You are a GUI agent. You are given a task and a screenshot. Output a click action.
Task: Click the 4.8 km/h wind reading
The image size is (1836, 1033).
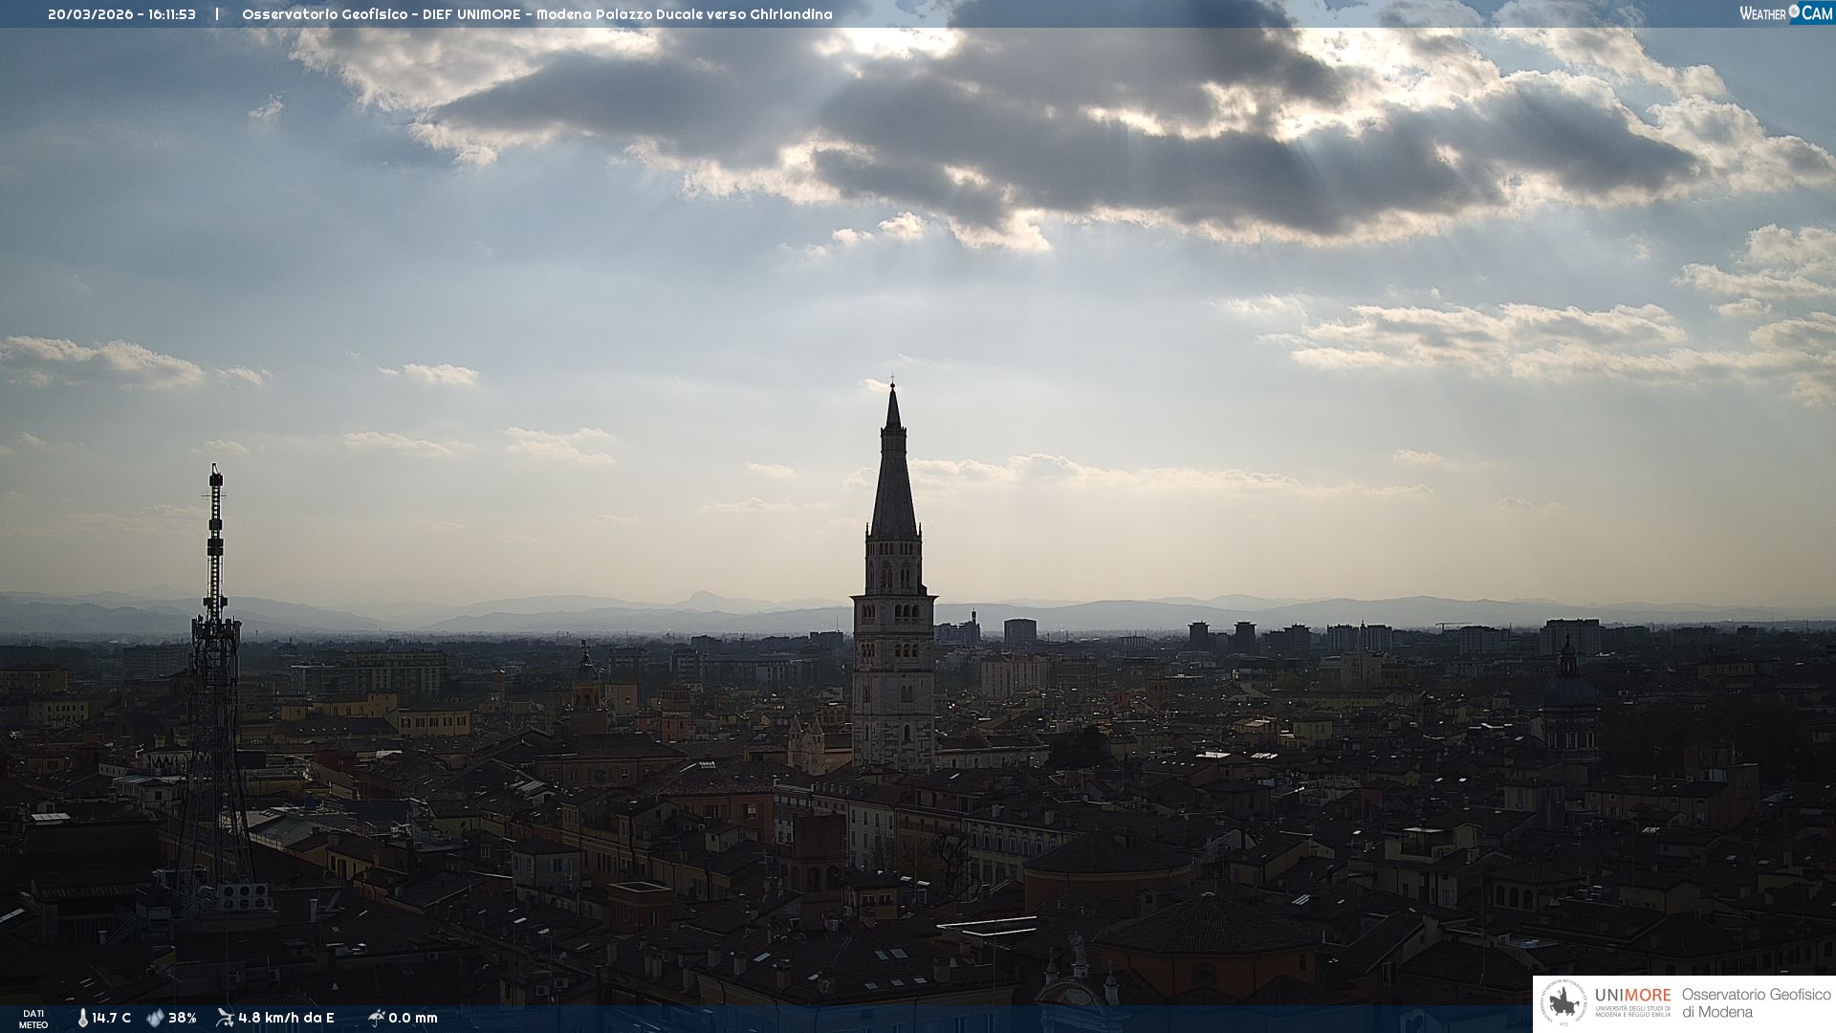[286, 1018]
